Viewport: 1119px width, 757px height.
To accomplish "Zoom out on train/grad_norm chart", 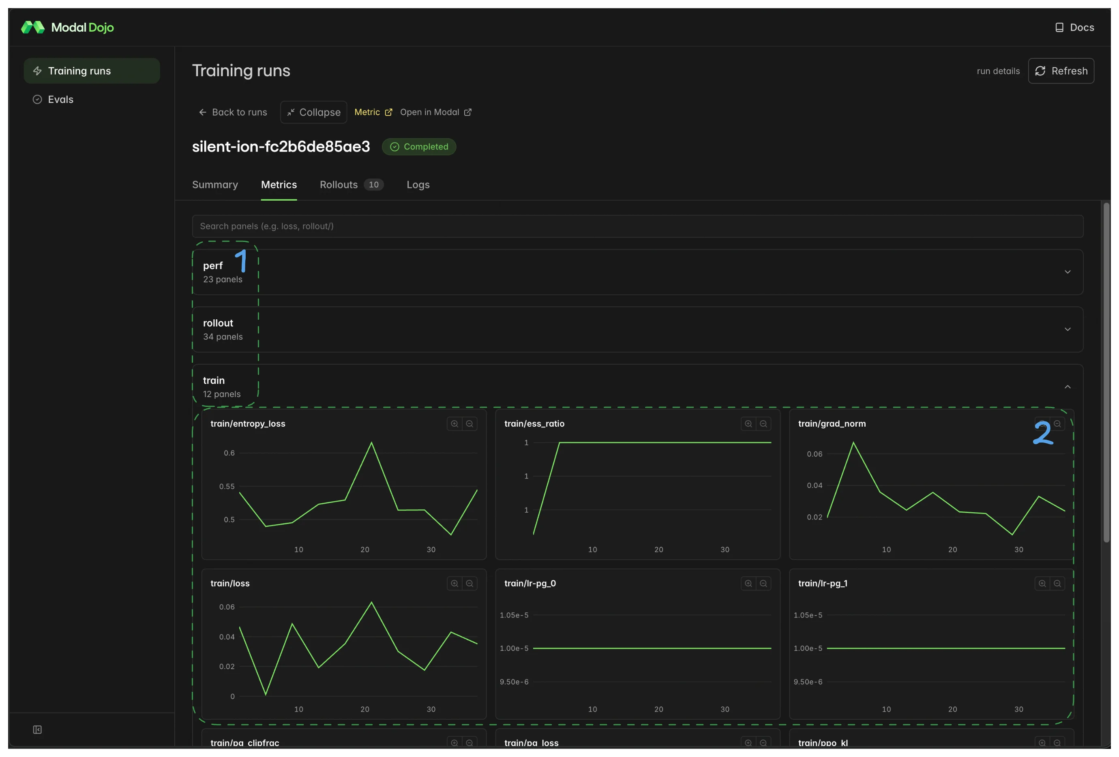I will (1057, 423).
